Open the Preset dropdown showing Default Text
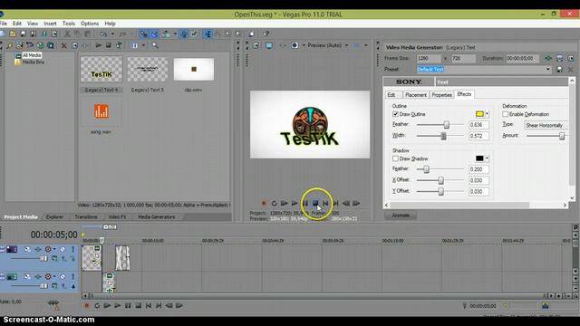This screenshot has width=580, height=326. (x=548, y=69)
